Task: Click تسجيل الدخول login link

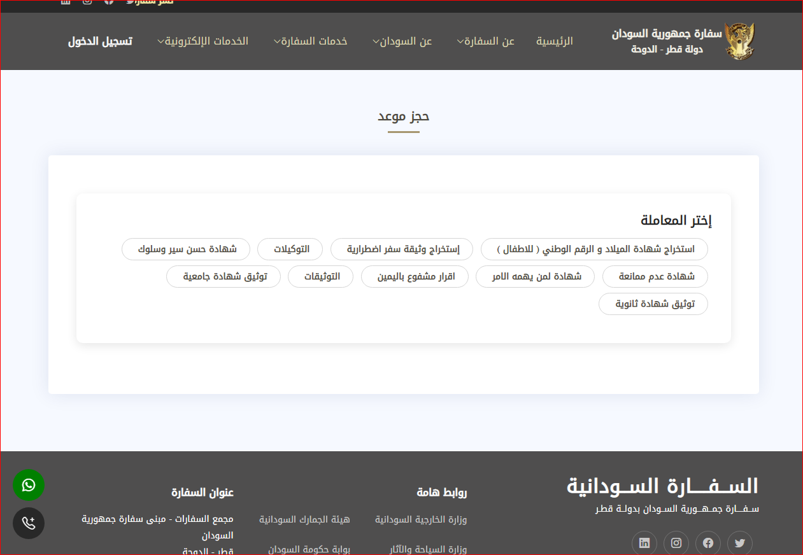Action: pos(100,41)
